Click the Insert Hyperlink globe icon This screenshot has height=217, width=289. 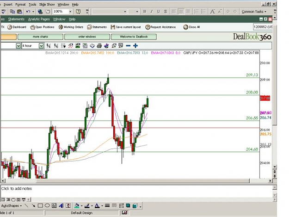40,12
